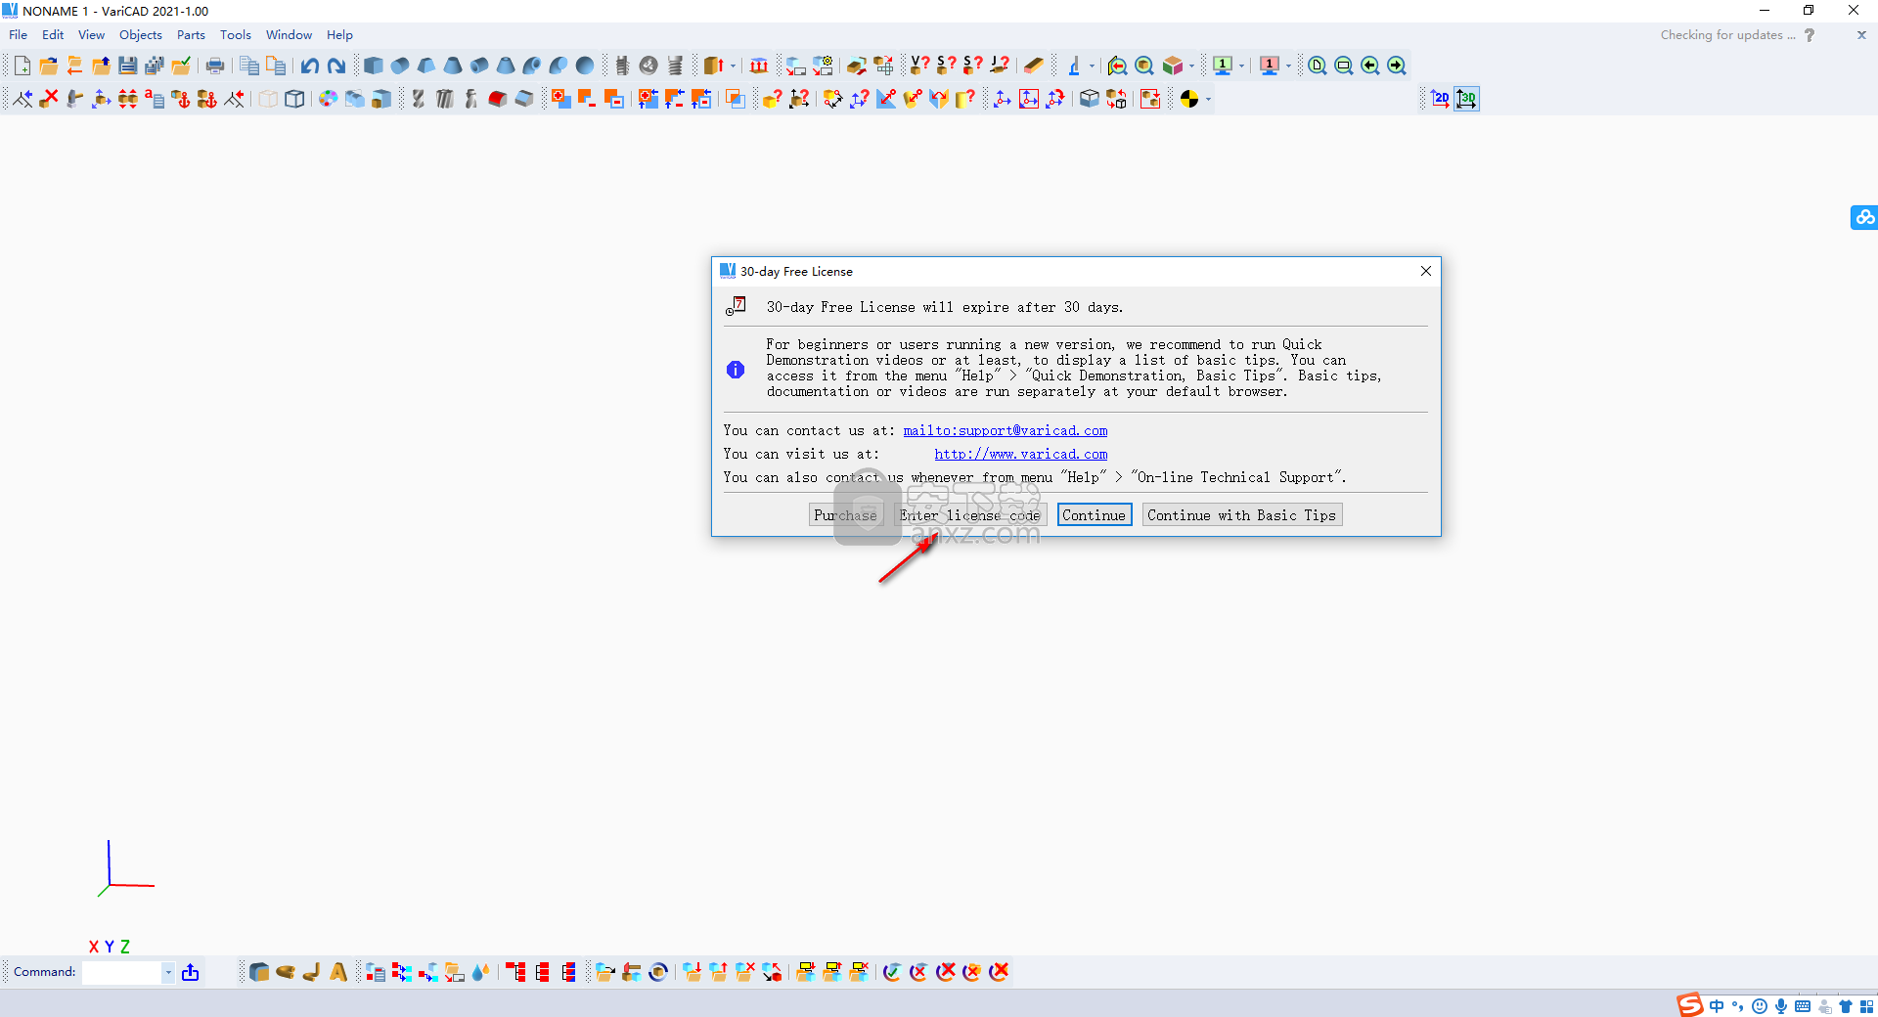Click the text letter A icon

click(338, 972)
